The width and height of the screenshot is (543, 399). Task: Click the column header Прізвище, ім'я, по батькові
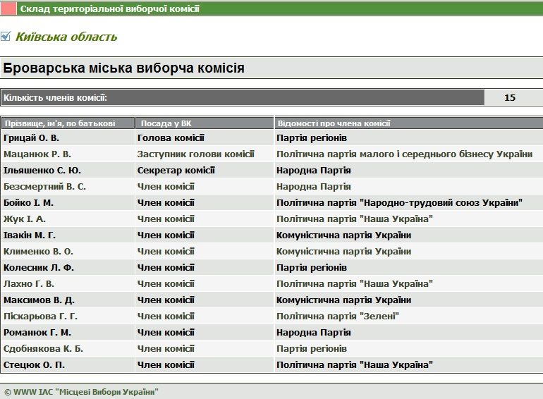(60, 123)
